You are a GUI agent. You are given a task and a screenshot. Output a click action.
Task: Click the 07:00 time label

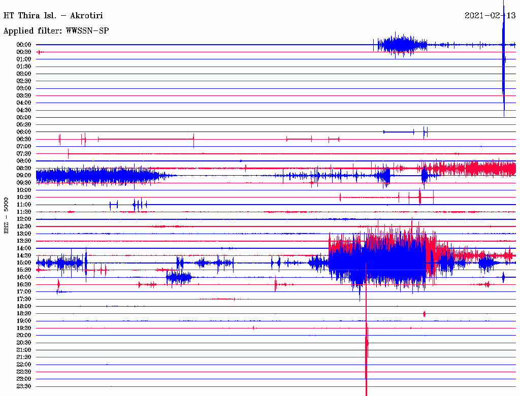(x=24, y=147)
